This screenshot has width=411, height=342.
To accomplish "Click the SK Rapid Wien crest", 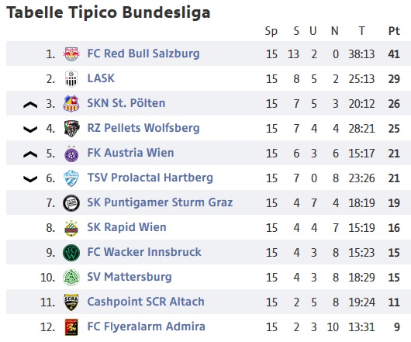I will click(x=71, y=228).
